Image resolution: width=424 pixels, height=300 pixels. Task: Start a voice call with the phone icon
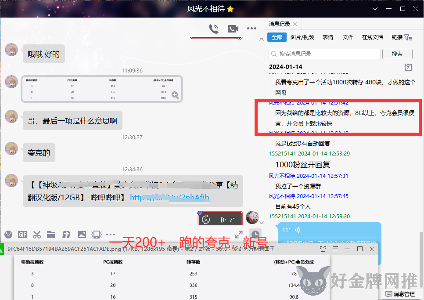(x=214, y=29)
